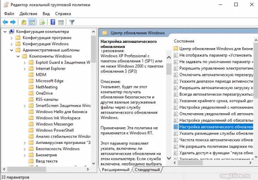This screenshot has height=180, width=258.
Task: Expand the Internet Explorer node
Action: coord(25,69)
